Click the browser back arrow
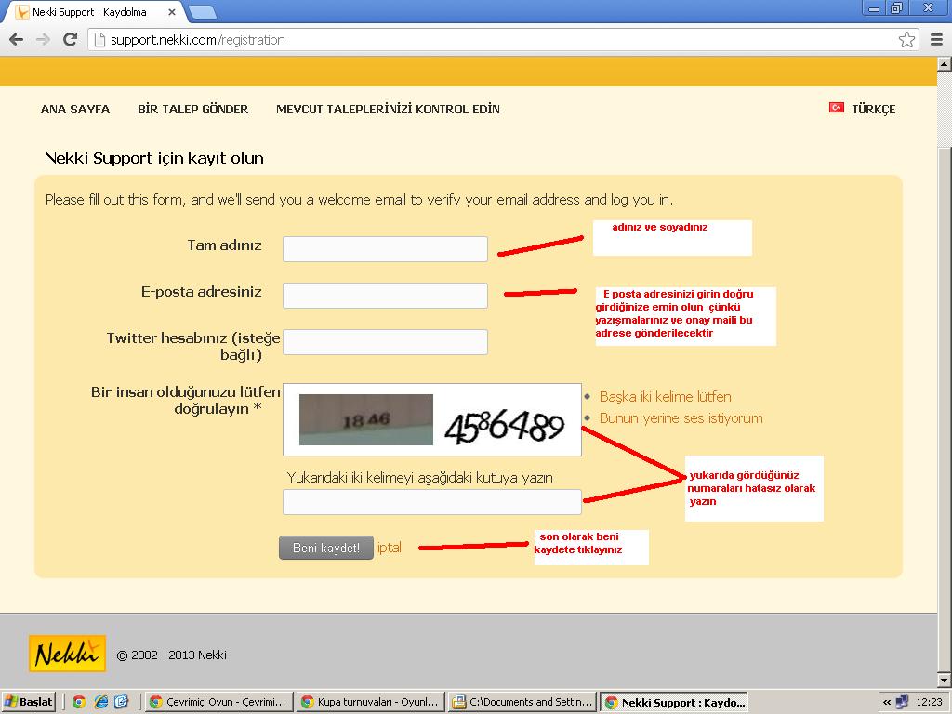The width and height of the screenshot is (952, 714). click(16, 40)
